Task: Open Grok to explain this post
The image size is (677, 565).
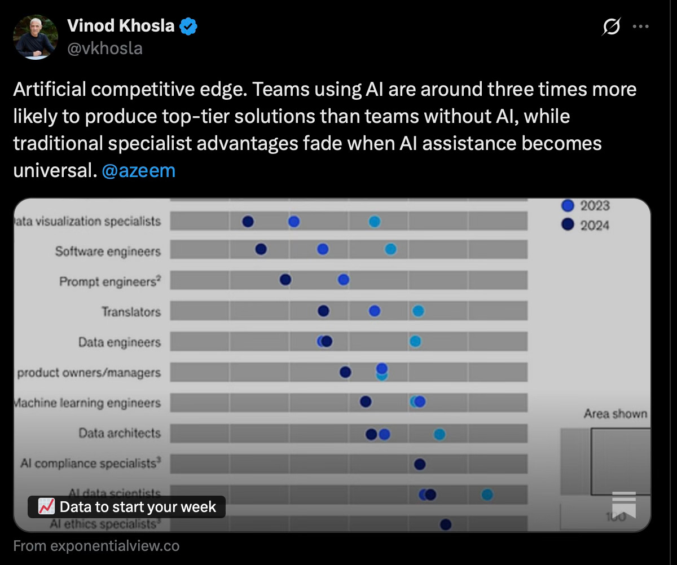Action: [612, 25]
